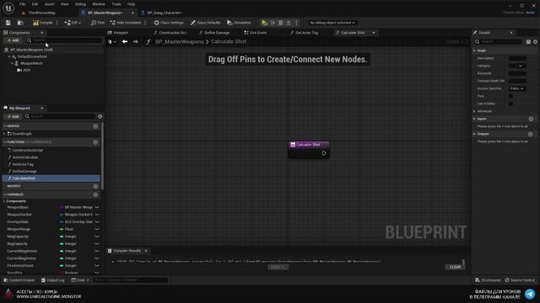540x303 pixels.
Task: Toggle visibility for WeaponRange variable
Action: coord(97,229)
